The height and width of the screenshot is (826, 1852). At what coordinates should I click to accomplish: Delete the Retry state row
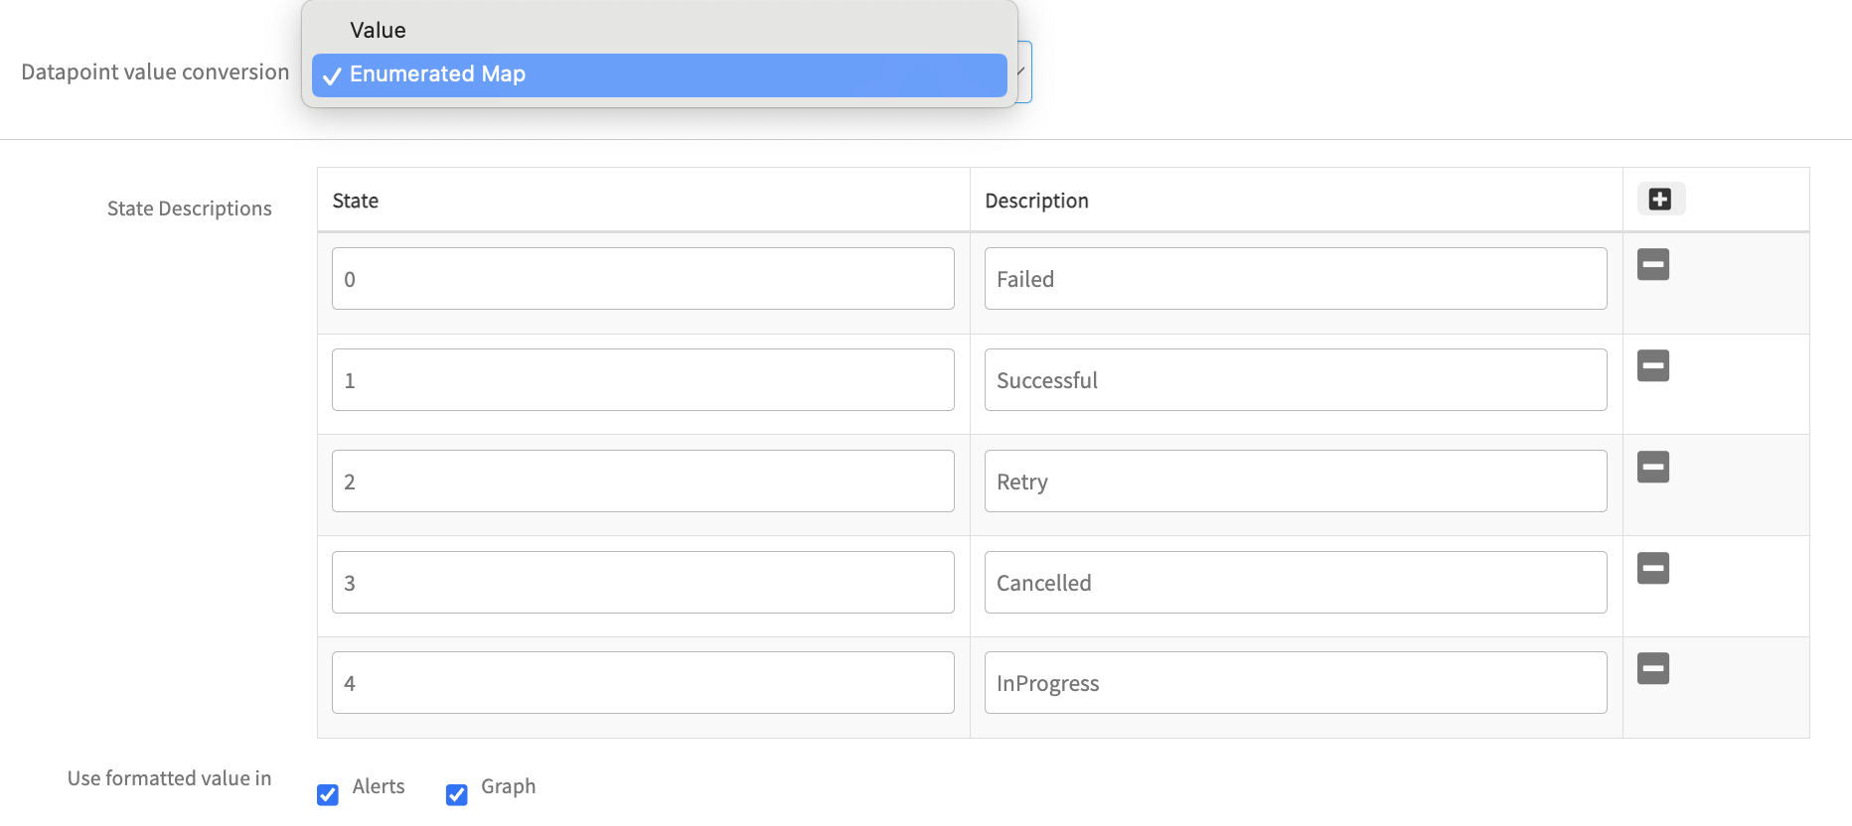click(x=1652, y=468)
